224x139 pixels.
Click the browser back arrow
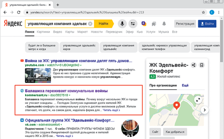(5, 12)
